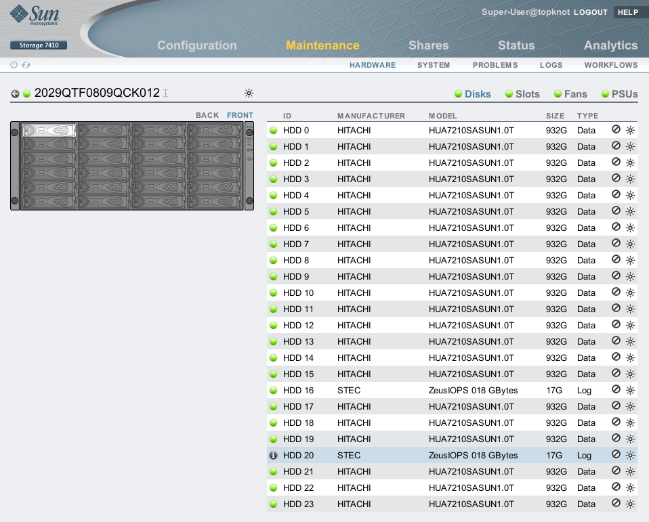Click the offline icon in the HDD 16 row
649x522 pixels.
[x=616, y=389]
